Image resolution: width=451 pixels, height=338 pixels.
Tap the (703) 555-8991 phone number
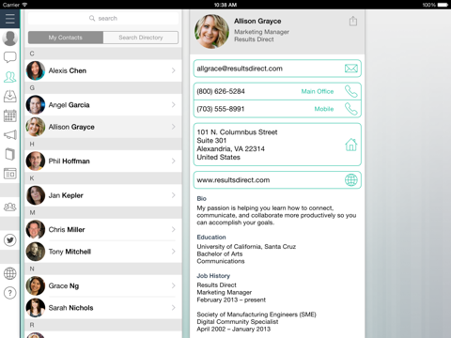(x=221, y=109)
